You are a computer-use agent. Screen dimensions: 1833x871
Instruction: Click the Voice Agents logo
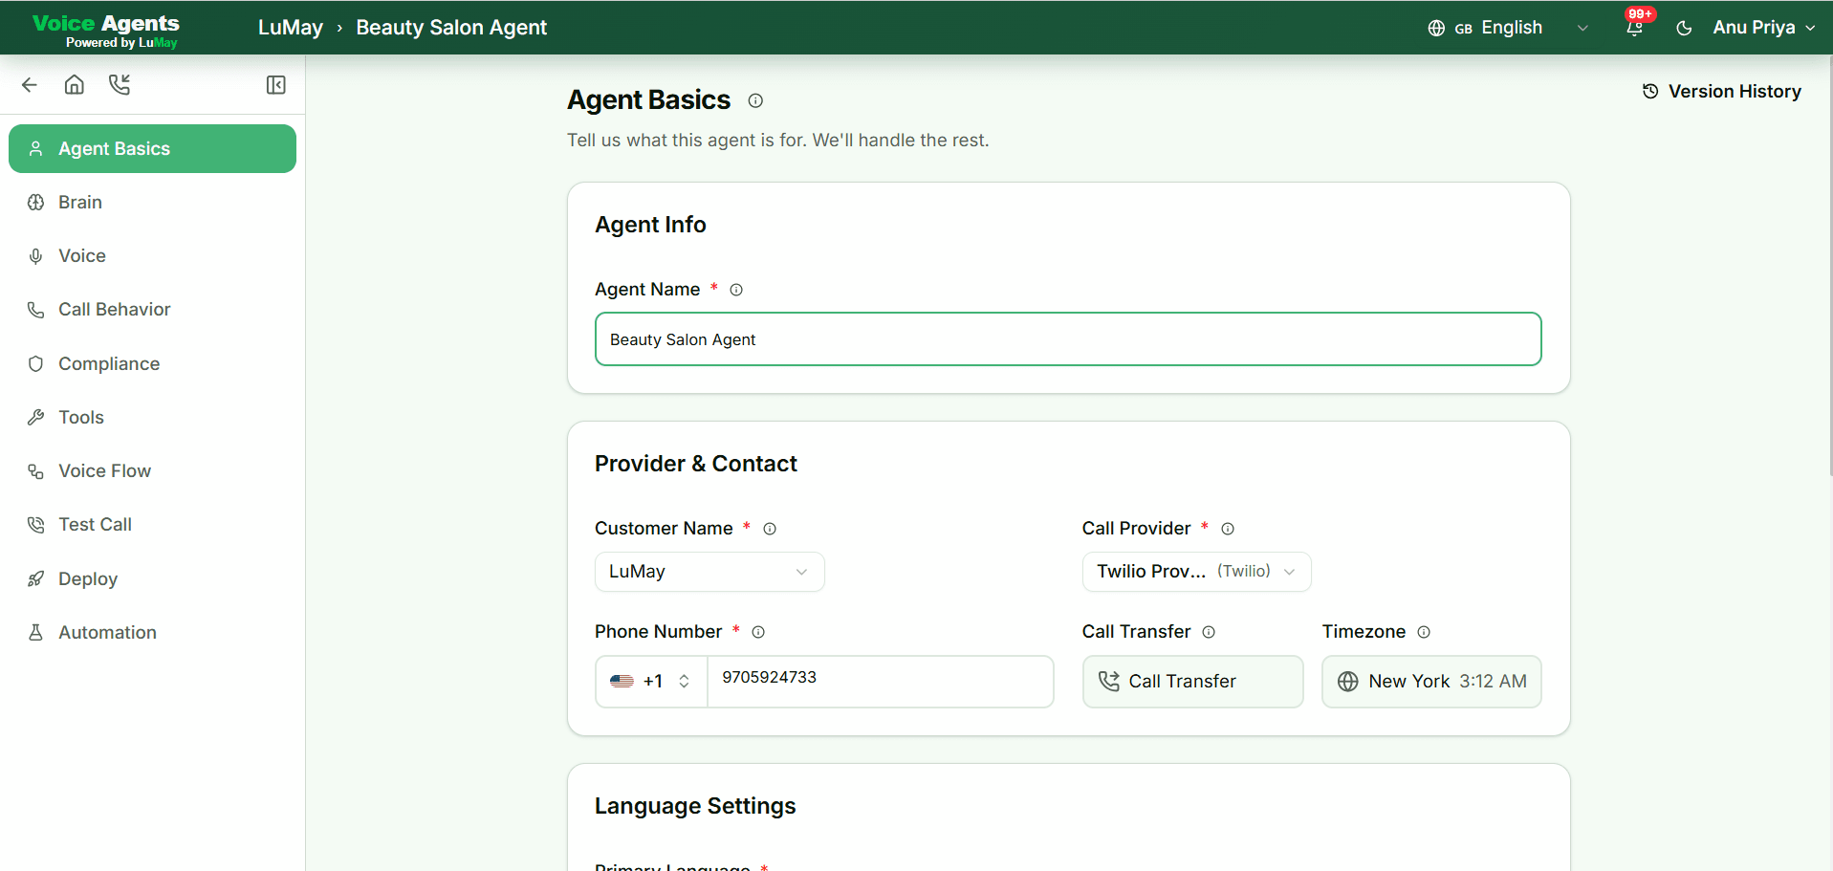106,30
